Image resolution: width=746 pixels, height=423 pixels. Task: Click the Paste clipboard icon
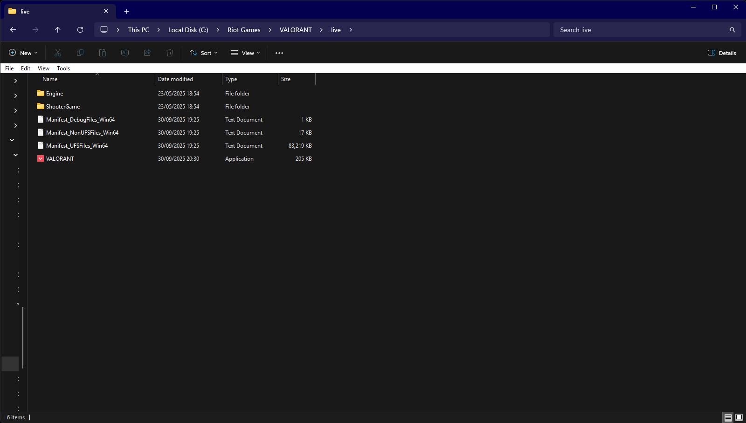[x=103, y=53]
